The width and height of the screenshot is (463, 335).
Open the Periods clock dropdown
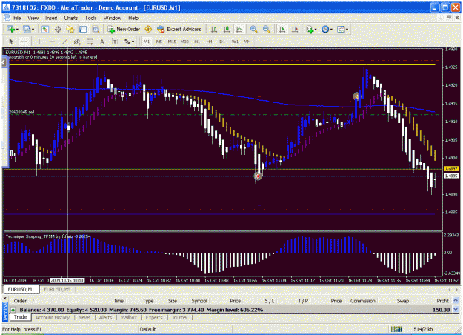point(327,29)
